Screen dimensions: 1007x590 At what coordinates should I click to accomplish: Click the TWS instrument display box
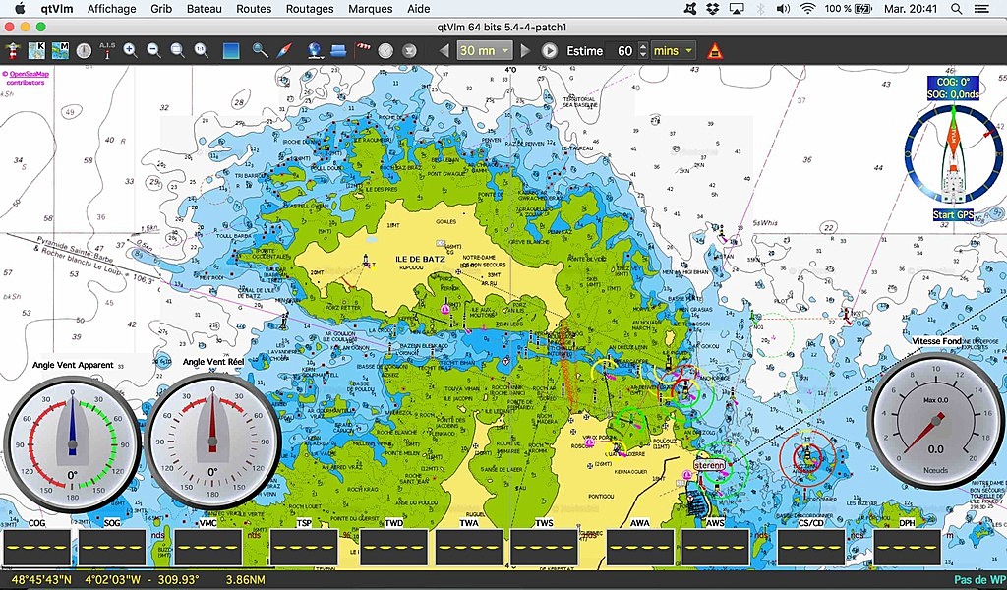(544, 547)
